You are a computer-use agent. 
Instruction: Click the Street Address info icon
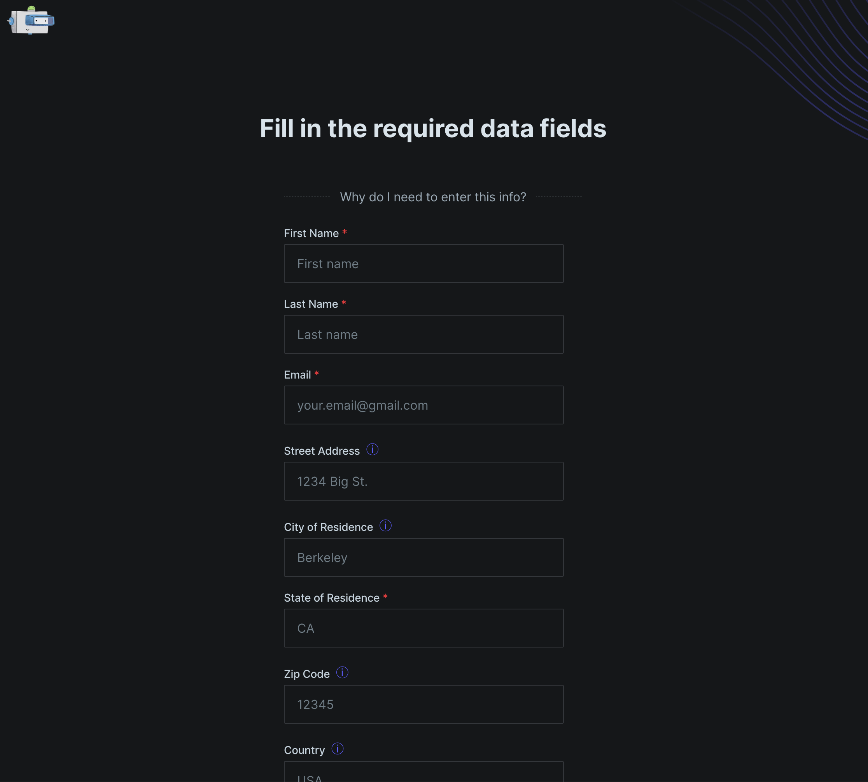coord(372,449)
